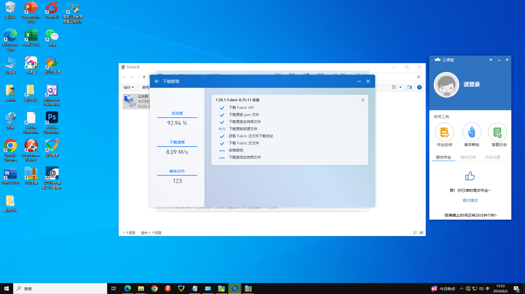
Task: Switch to the 组内互传 tab
Action: tap(468, 157)
